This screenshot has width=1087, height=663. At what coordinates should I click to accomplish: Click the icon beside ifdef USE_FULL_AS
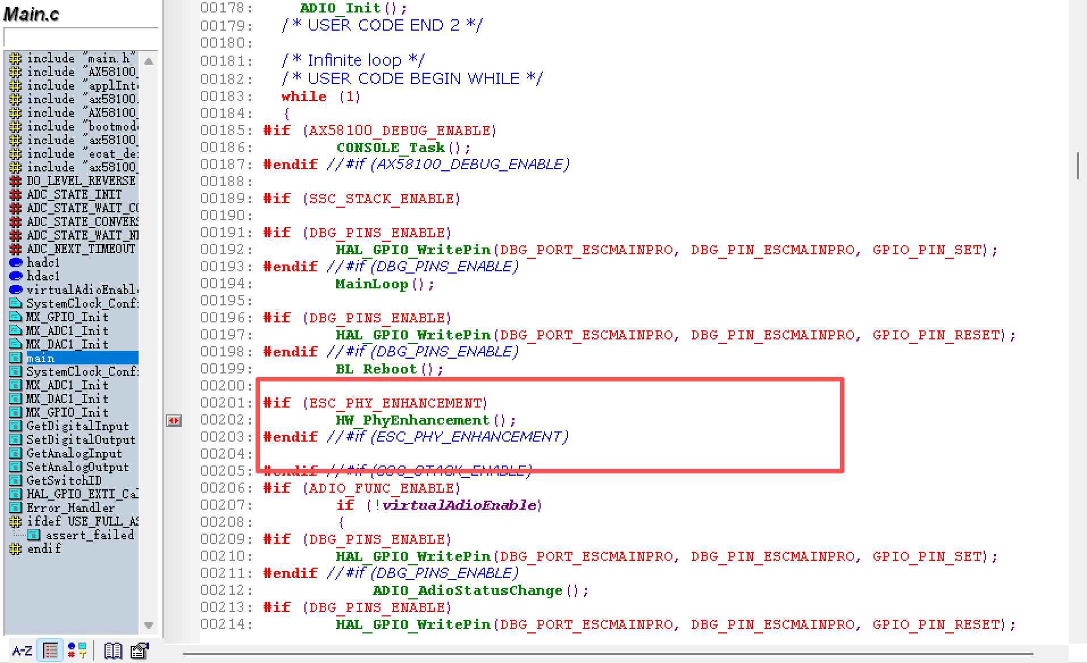click(x=16, y=522)
